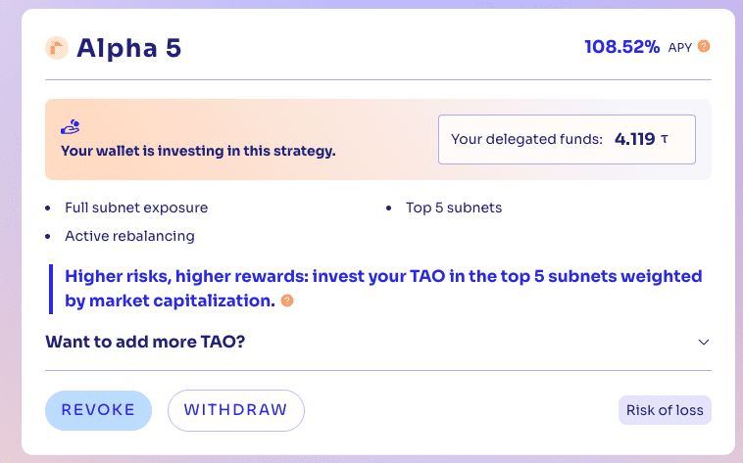Click the 108.52% APY value
Viewport: 743px width, 463px height.
[x=621, y=46]
